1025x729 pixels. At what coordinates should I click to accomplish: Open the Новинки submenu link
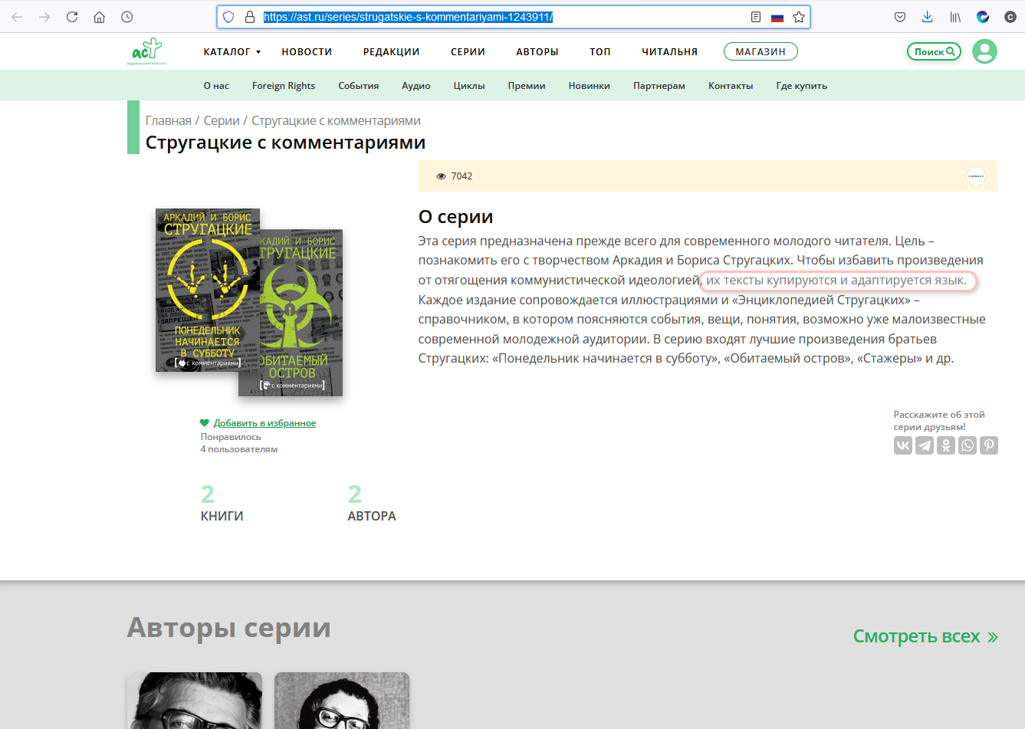[590, 86]
